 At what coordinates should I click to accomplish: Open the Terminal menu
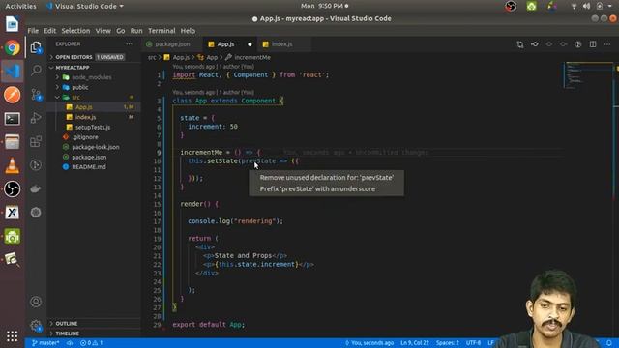click(162, 31)
